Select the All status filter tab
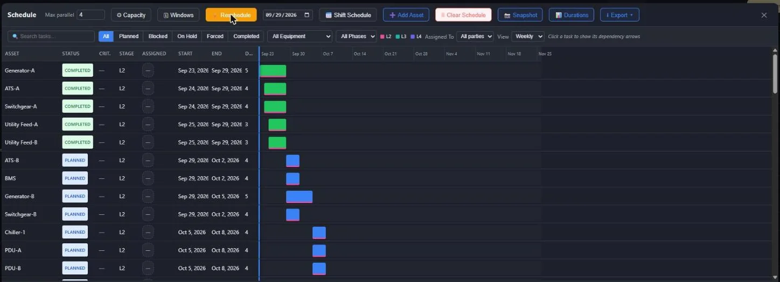 coord(106,37)
